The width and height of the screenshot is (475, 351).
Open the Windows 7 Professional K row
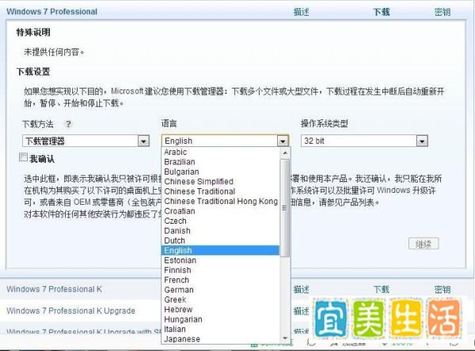point(54,289)
